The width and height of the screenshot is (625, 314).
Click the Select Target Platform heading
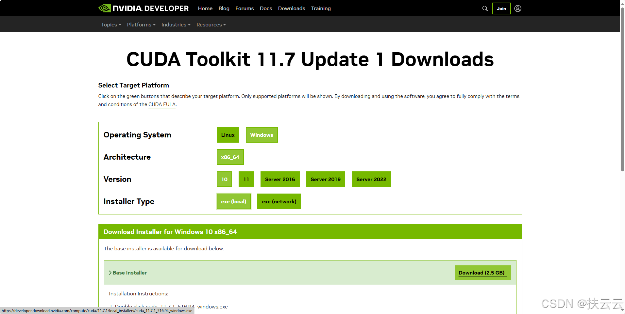(134, 85)
